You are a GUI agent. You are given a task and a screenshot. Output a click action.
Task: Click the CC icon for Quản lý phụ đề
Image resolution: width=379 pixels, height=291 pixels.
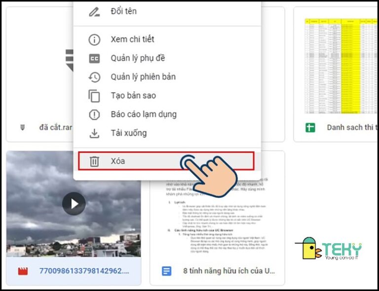pyautogui.click(x=94, y=58)
